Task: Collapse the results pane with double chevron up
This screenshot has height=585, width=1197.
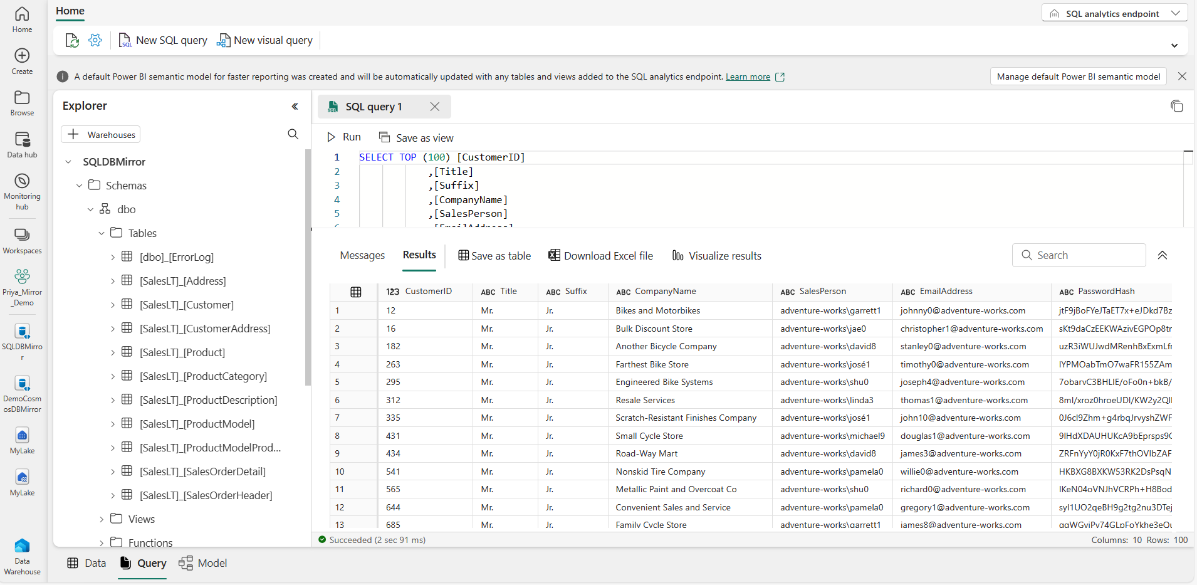Action: (1163, 255)
